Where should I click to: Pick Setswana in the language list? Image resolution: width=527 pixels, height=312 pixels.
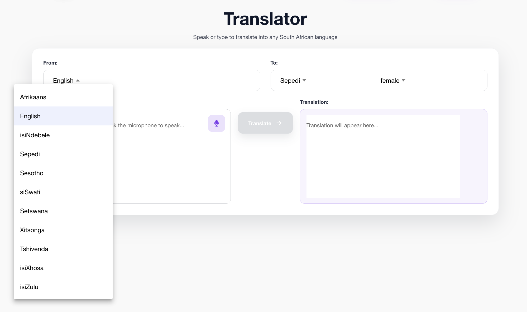click(63, 211)
